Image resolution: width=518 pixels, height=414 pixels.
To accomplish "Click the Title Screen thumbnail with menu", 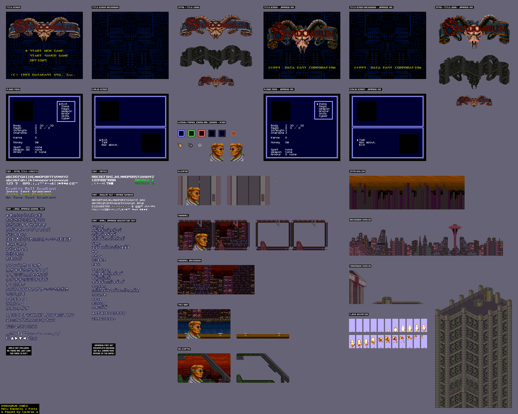I will 44,45.
